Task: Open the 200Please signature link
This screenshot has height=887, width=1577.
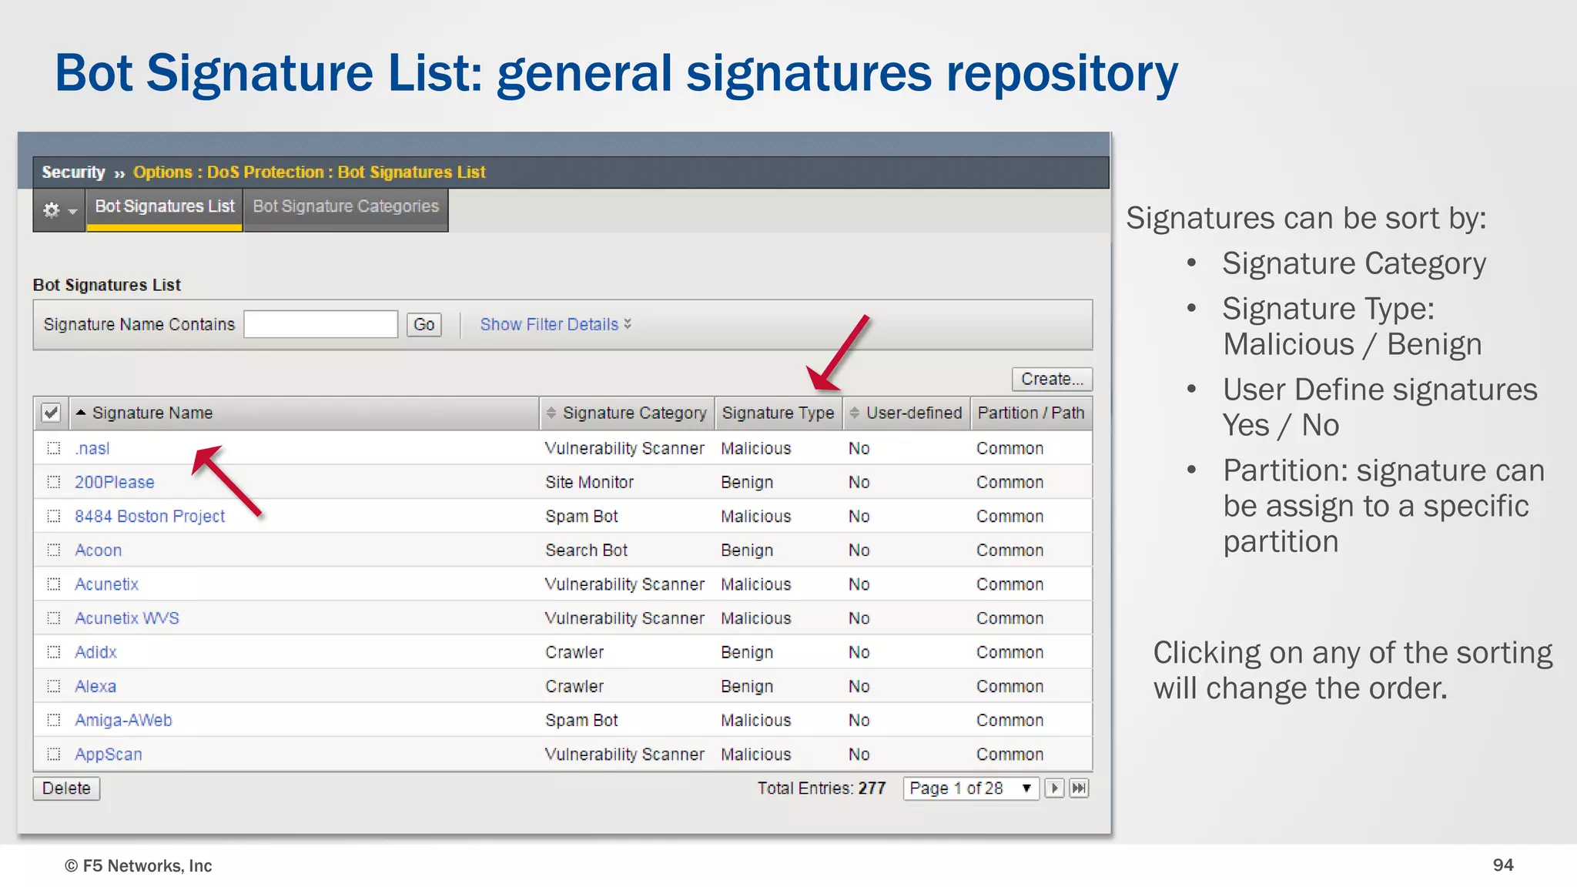Action: coord(115,483)
